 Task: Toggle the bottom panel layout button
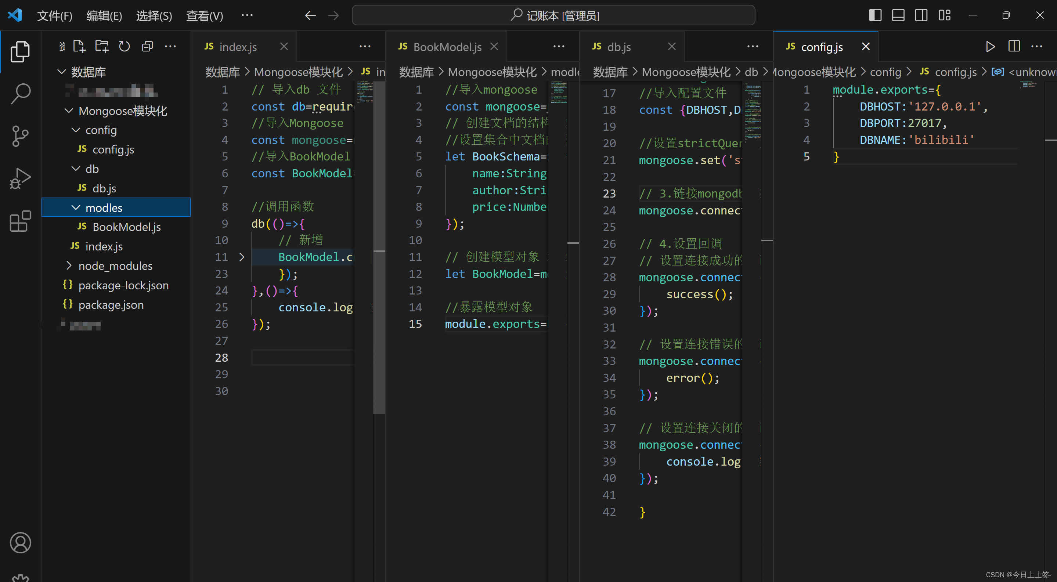point(898,15)
